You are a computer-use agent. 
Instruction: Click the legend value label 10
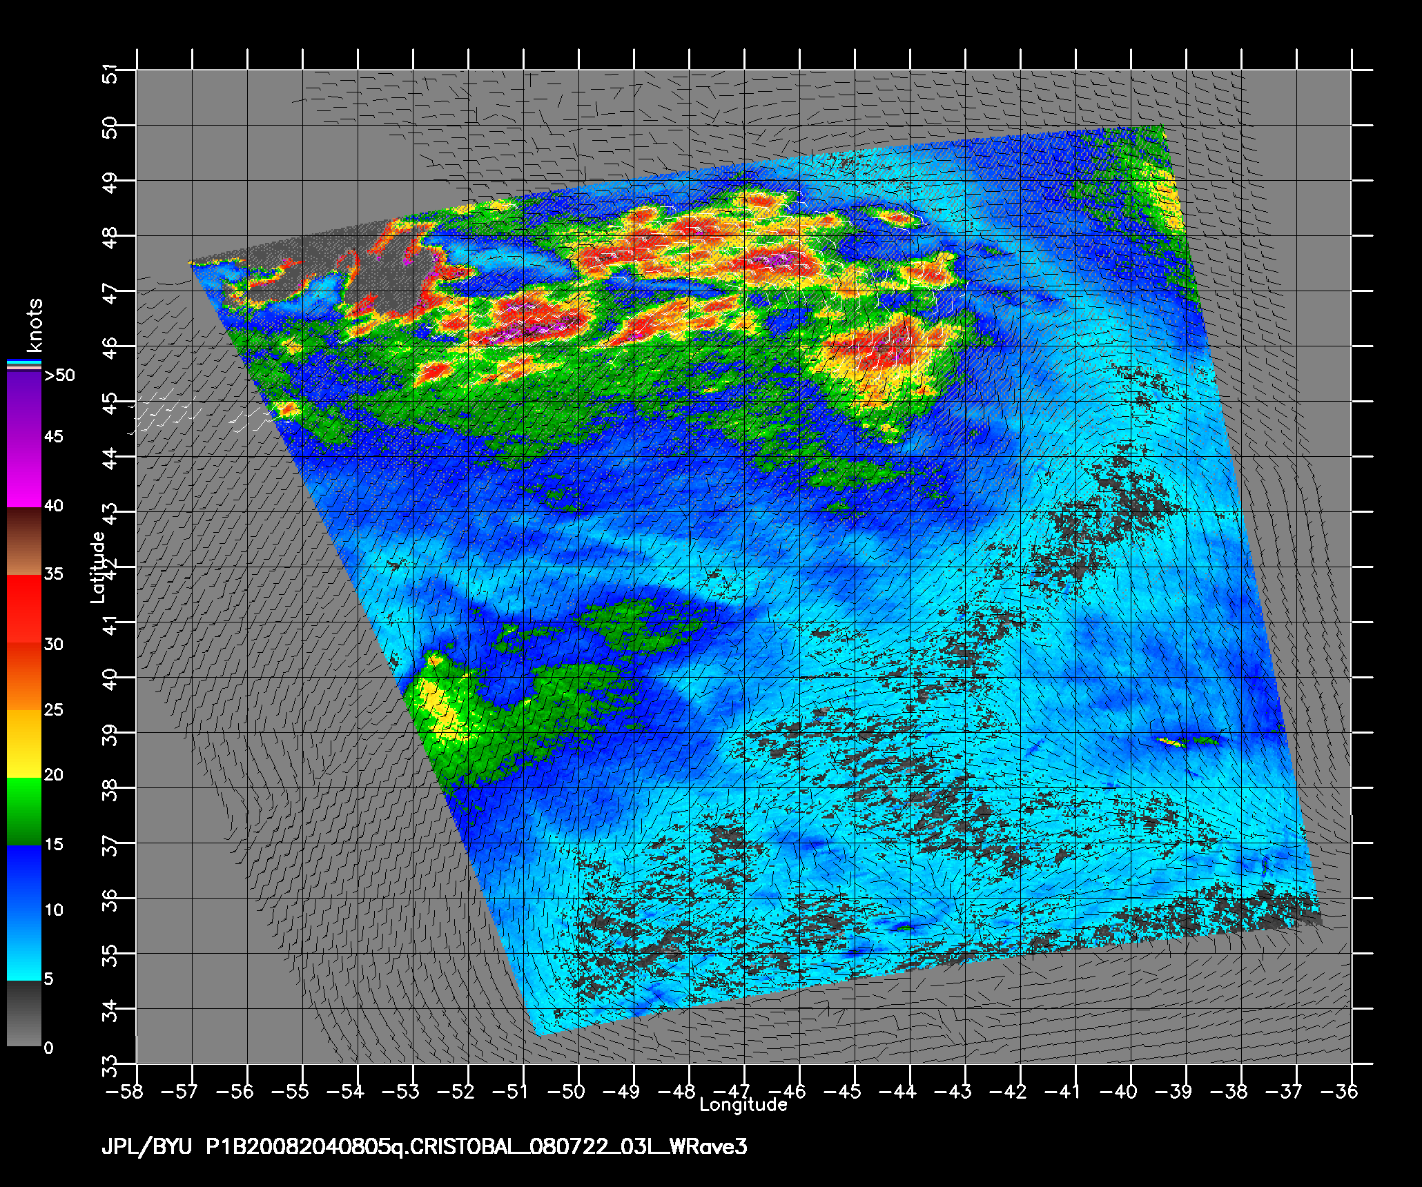54,910
